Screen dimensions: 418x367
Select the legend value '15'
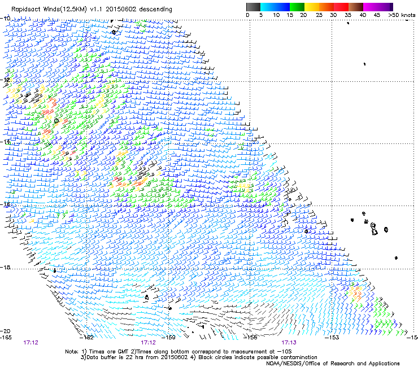click(290, 15)
